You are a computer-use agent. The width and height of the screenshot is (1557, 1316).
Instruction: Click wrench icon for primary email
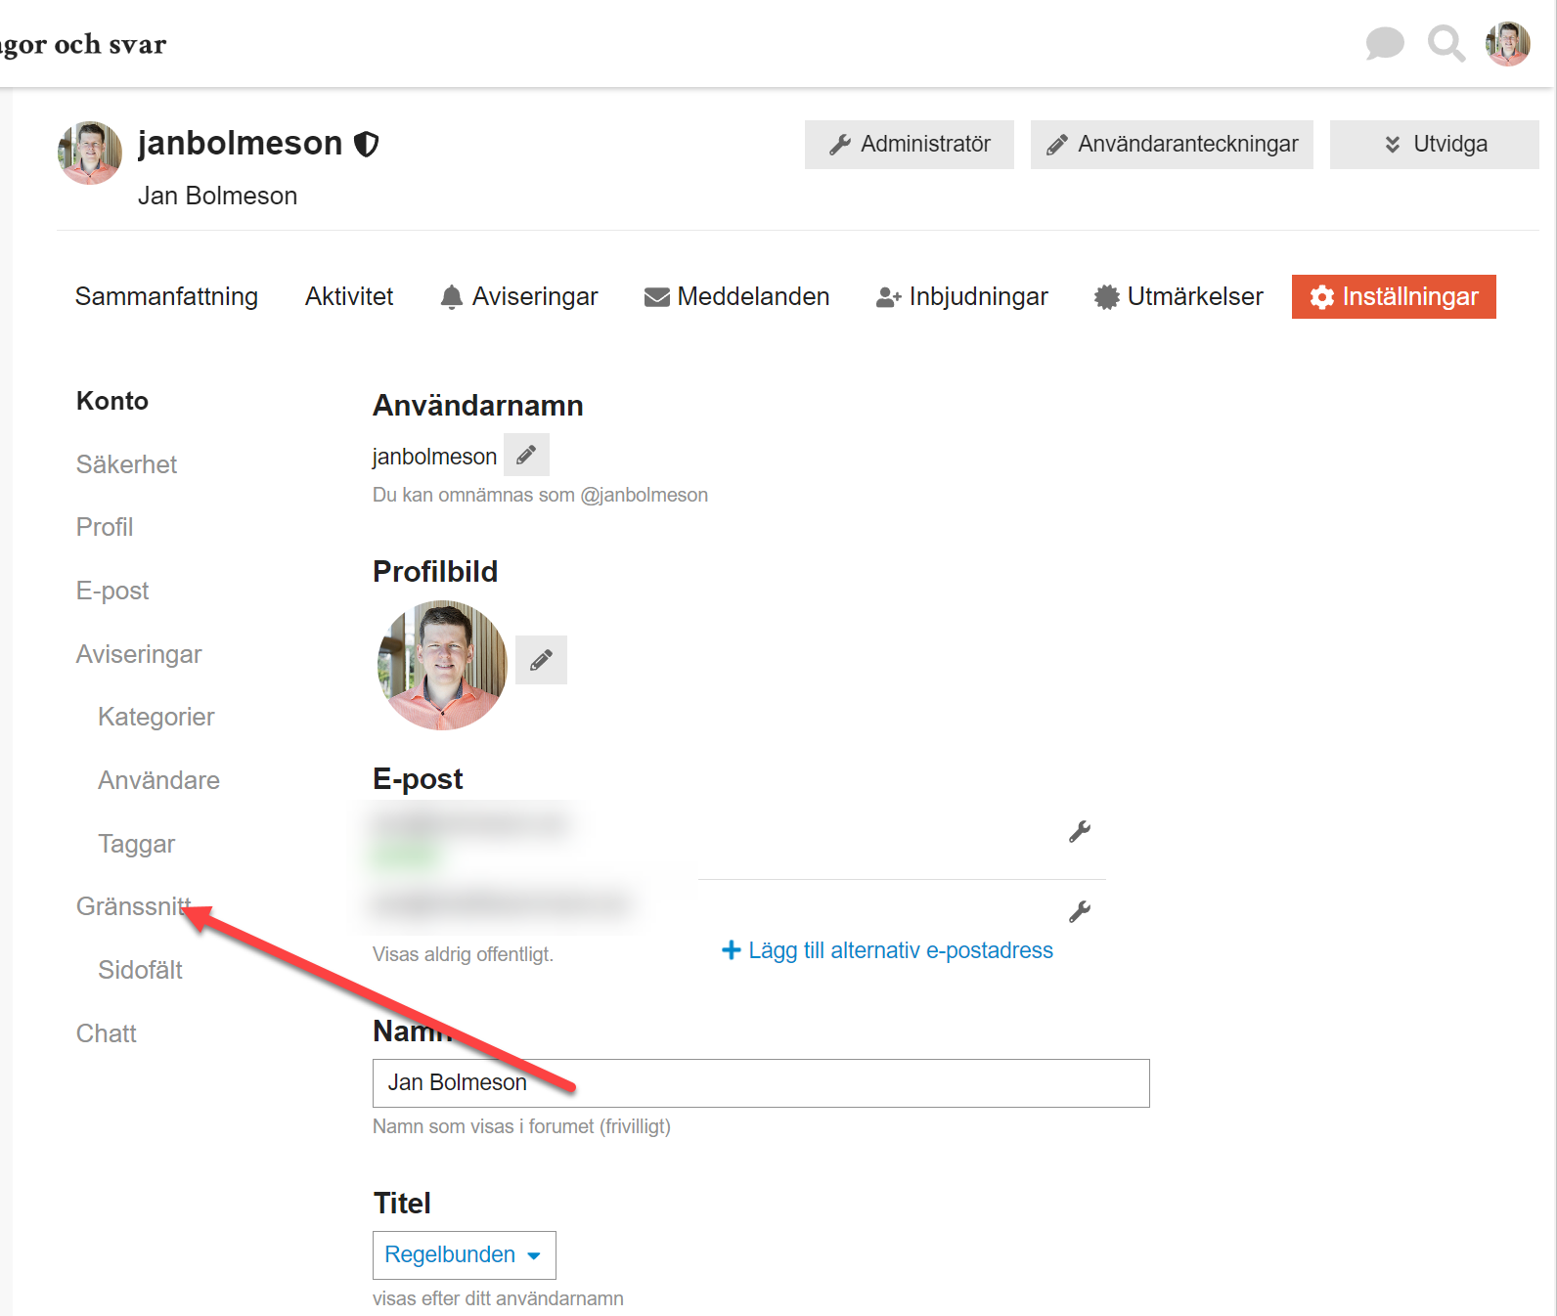click(x=1079, y=832)
